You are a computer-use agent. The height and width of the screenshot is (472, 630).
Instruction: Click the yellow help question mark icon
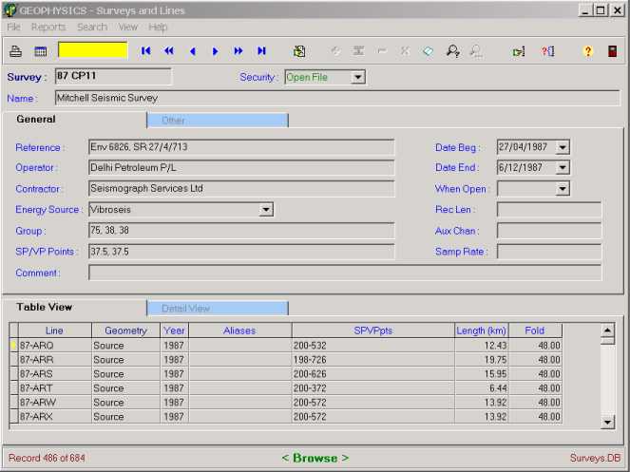click(x=588, y=51)
